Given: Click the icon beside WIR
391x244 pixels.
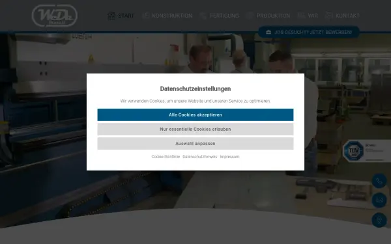Looking at the screenshot, I should pos(301,16).
